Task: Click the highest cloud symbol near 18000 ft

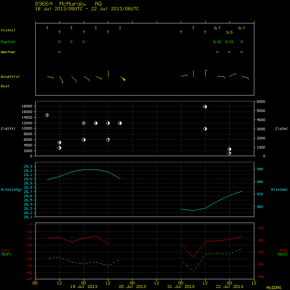Action: pyautogui.click(x=205, y=107)
